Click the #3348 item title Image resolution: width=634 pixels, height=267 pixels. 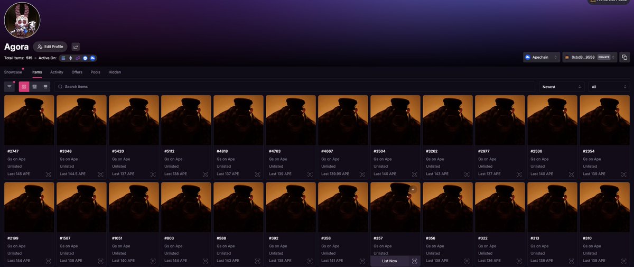[66, 151]
